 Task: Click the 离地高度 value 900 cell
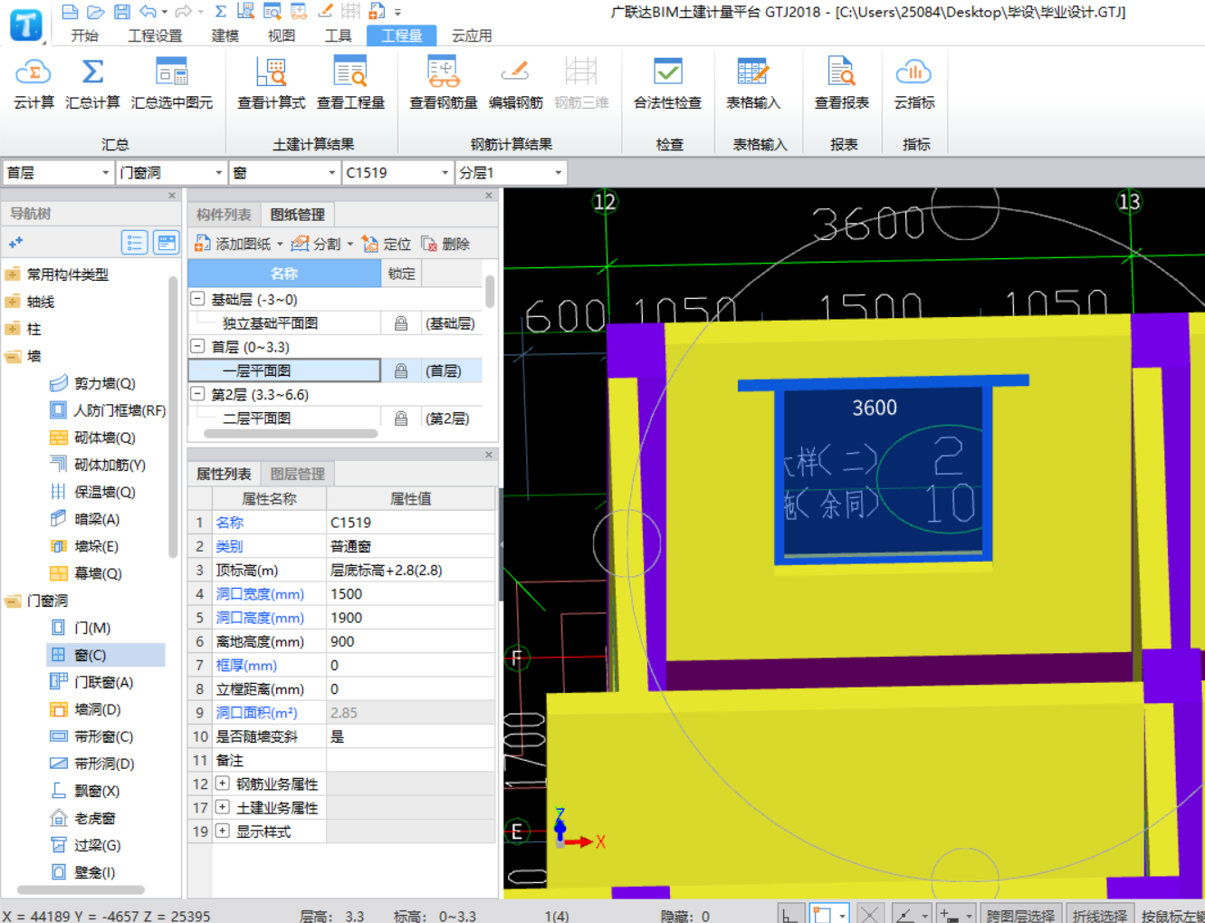click(411, 641)
